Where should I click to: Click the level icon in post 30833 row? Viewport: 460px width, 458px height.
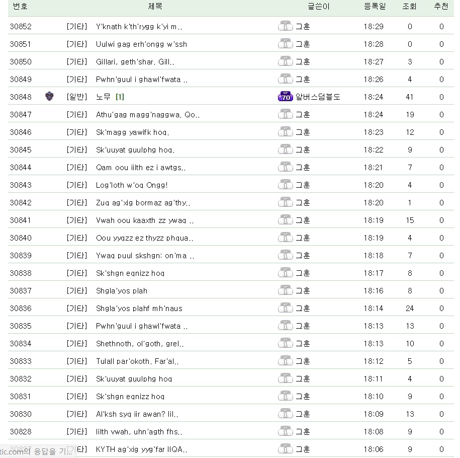285,361
